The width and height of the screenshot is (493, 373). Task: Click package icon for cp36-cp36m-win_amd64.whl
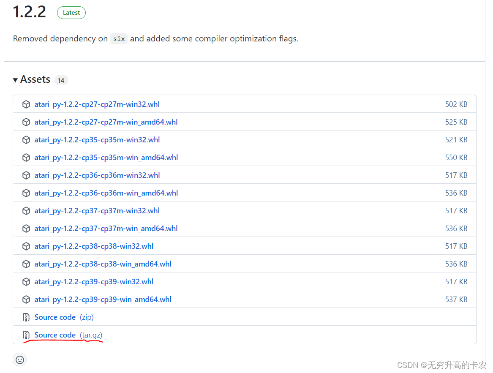26,193
